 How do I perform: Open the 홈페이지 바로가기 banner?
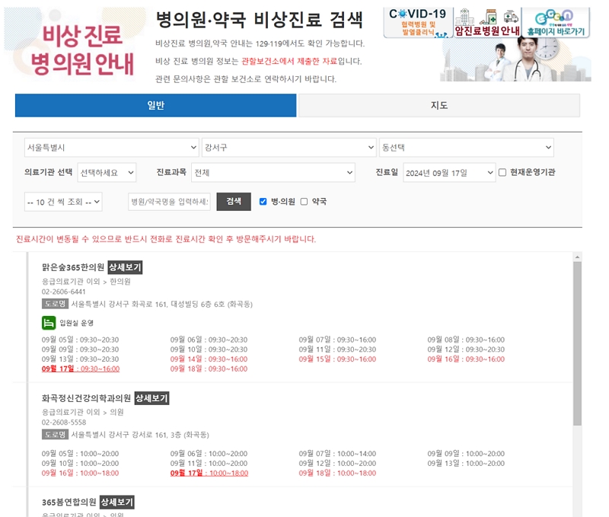pos(556,23)
